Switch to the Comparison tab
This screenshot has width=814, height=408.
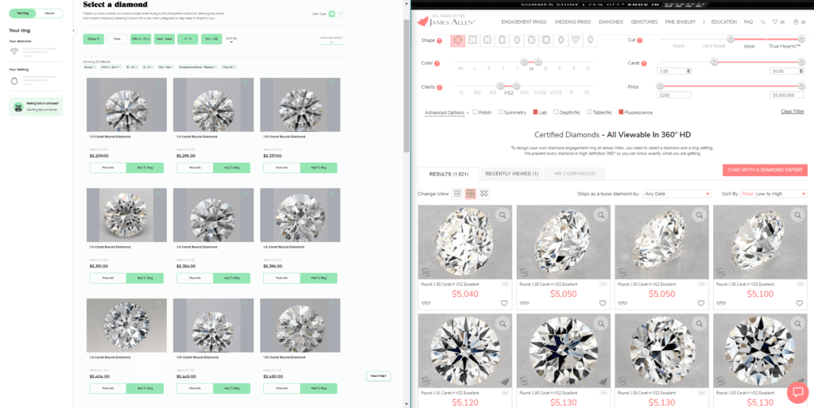[576, 174]
